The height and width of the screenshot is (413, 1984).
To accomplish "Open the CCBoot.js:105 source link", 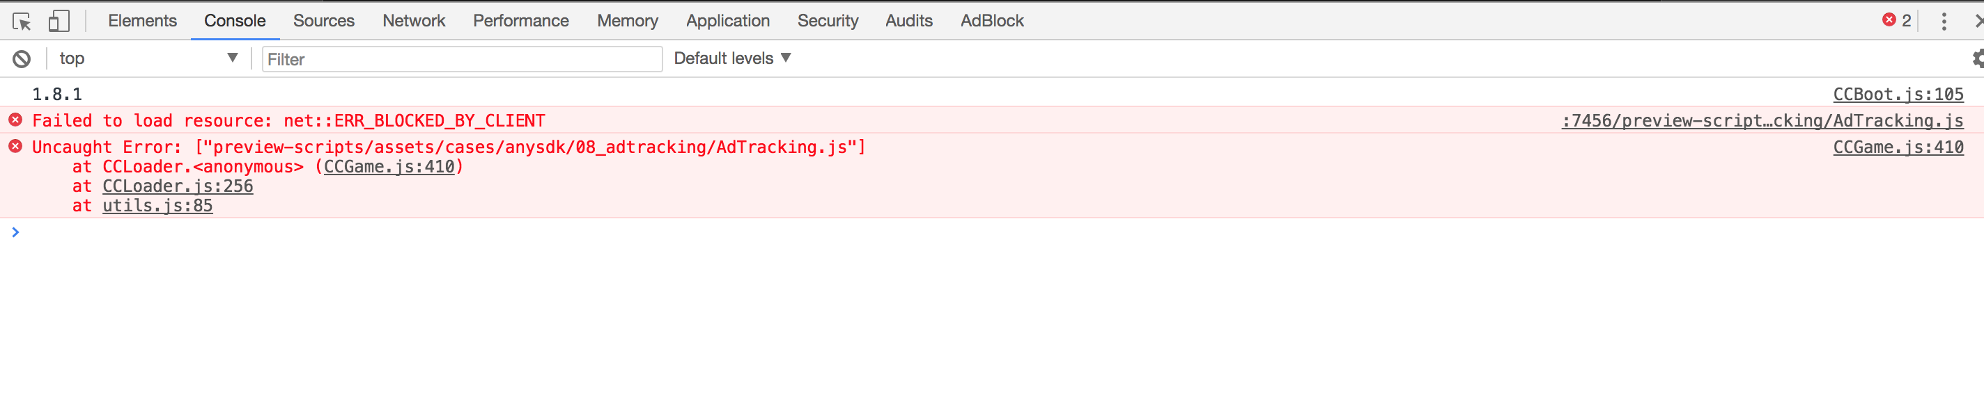I will tap(1898, 94).
